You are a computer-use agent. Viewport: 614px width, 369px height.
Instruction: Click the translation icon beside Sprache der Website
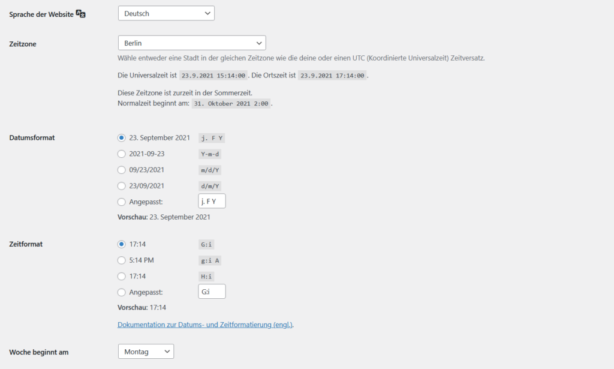point(81,14)
